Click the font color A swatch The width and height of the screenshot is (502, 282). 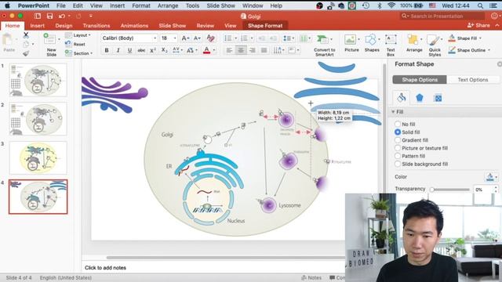point(206,50)
